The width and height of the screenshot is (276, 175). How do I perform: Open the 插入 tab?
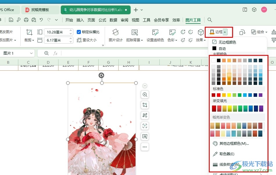[80, 20]
